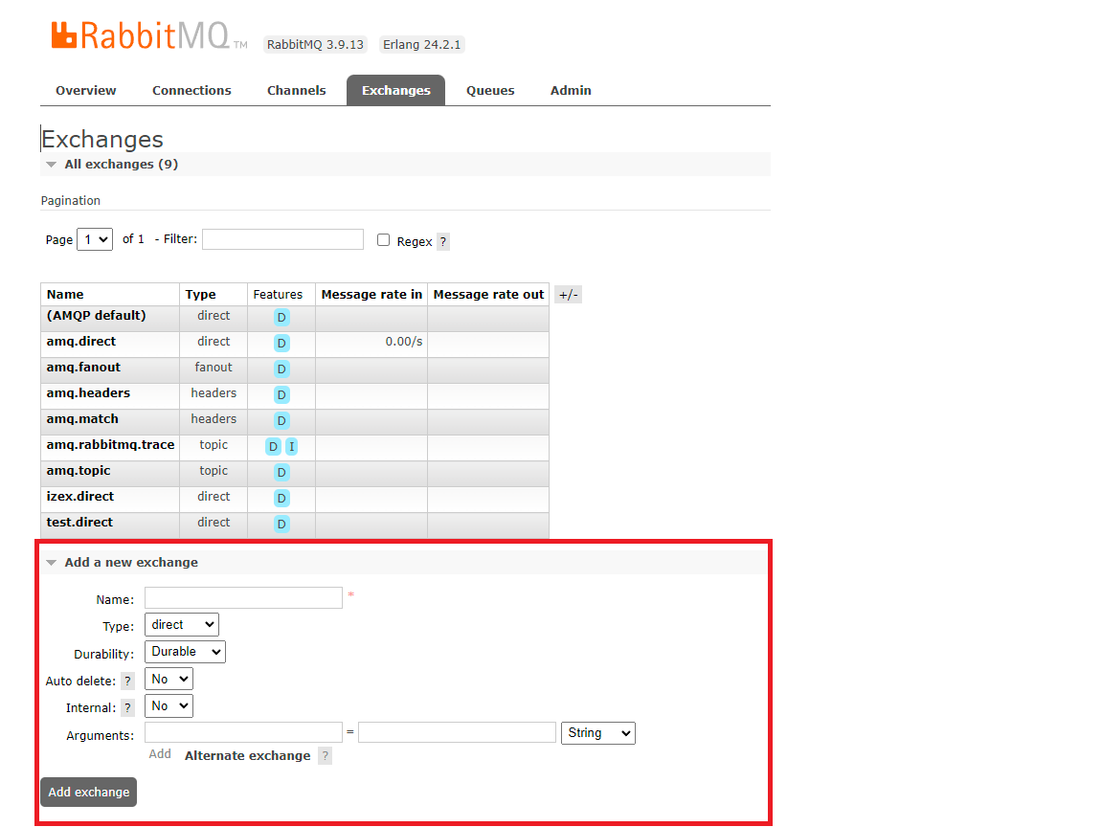Click the Name column header
Viewport: 1102px width, 827px height.
[x=65, y=295]
